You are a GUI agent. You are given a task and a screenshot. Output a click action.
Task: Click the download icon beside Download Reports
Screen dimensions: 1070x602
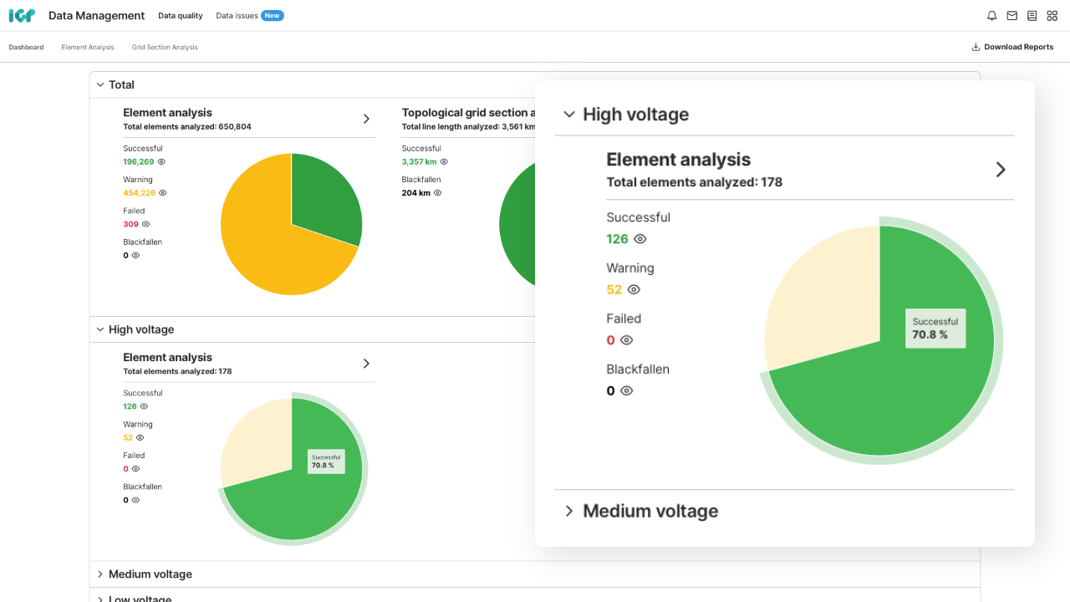point(976,48)
